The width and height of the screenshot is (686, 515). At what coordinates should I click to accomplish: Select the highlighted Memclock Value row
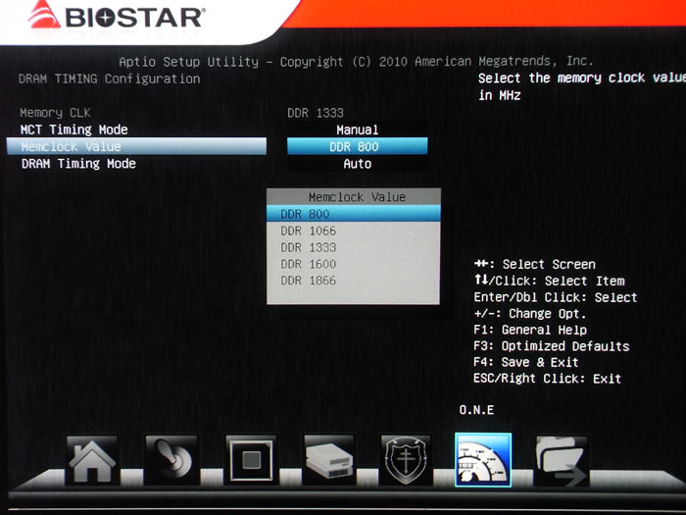pos(136,146)
